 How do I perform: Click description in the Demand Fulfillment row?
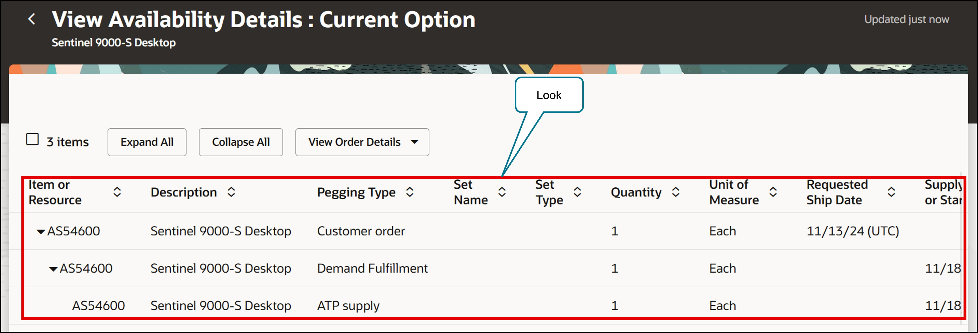click(x=221, y=269)
